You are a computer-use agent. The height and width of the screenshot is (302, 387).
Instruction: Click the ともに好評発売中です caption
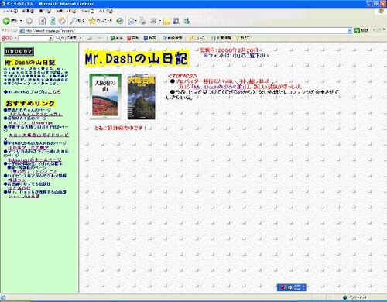tap(120, 128)
